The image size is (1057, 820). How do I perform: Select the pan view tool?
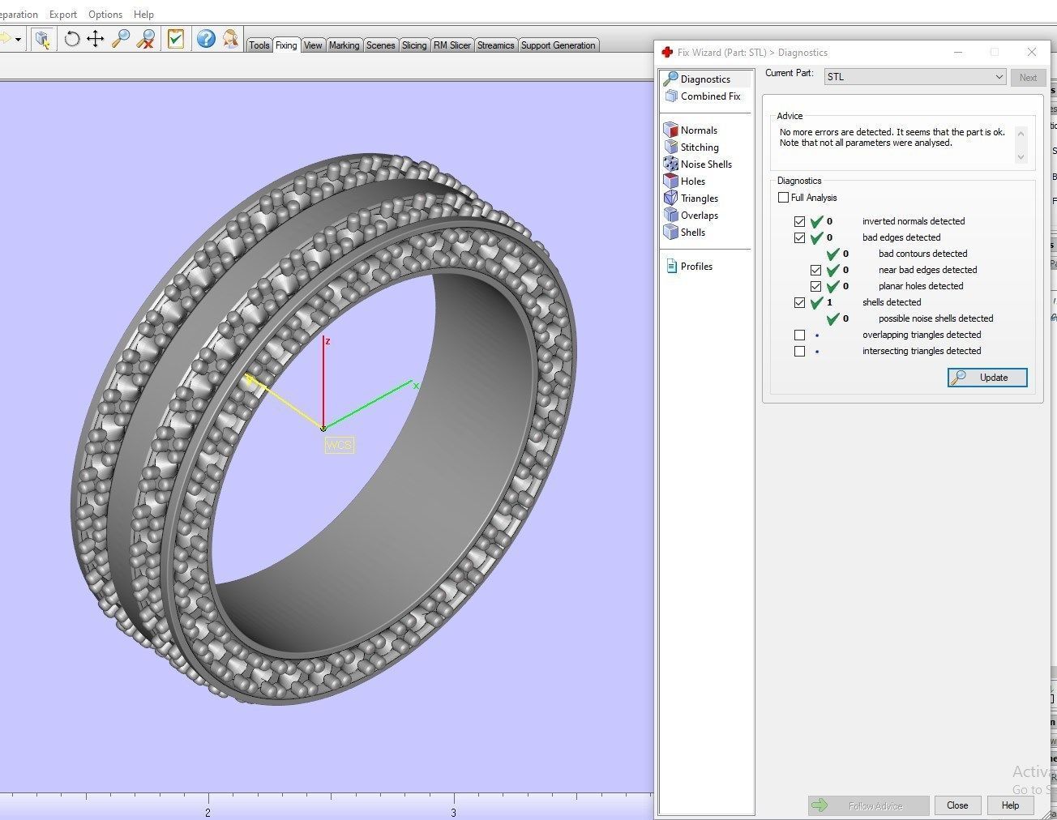click(x=96, y=39)
